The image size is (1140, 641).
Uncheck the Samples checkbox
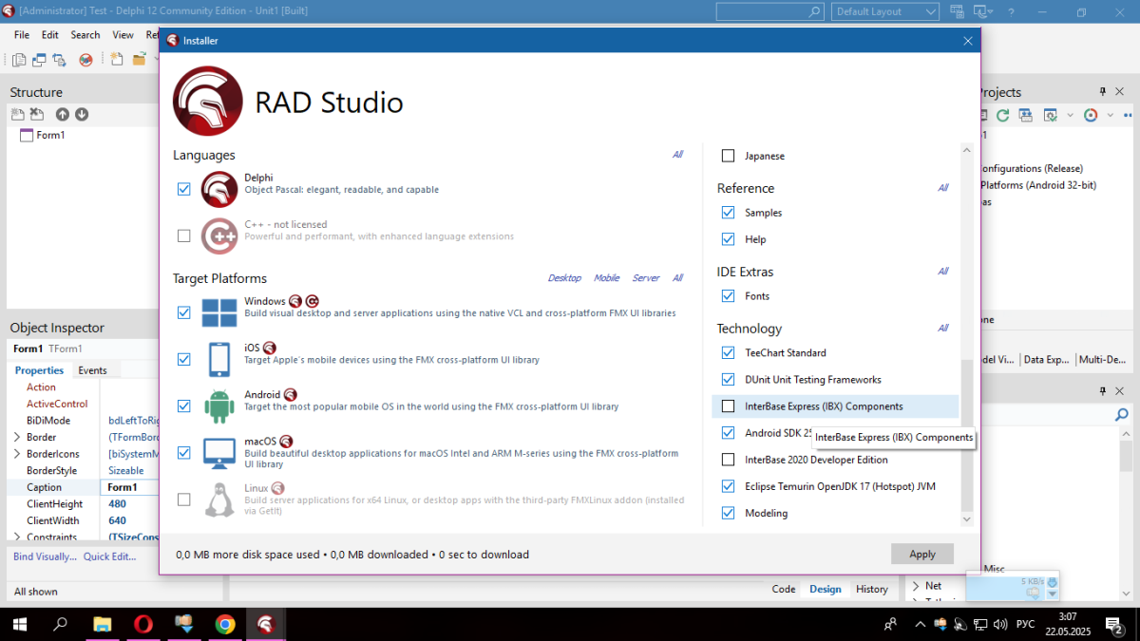(x=729, y=213)
